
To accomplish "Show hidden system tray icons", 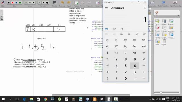I will [150, 99].
